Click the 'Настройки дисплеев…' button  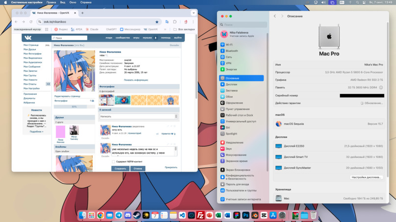[367, 177]
